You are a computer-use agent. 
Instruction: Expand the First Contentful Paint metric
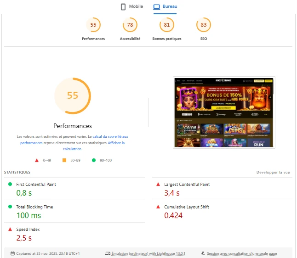(x=36, y=185)
